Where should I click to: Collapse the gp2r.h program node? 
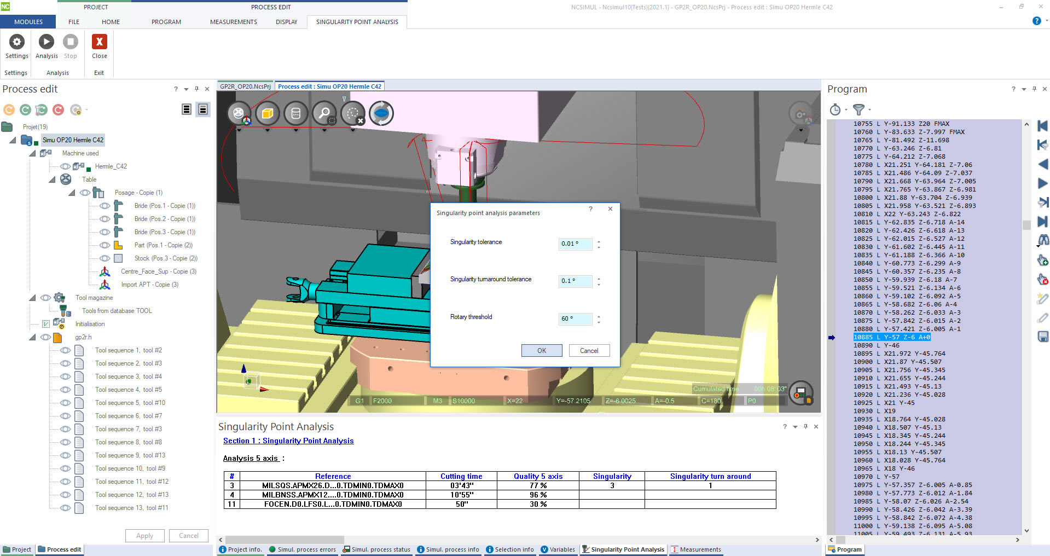point(32,337)
